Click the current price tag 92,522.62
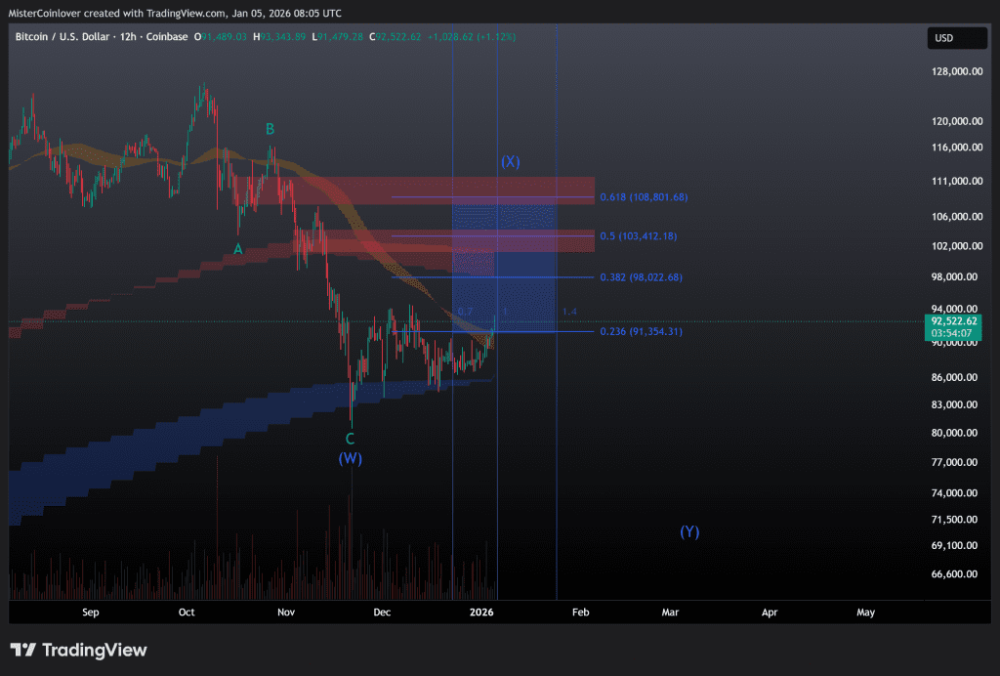This screenshot has height=676, width=1000. tap(951, 320)
